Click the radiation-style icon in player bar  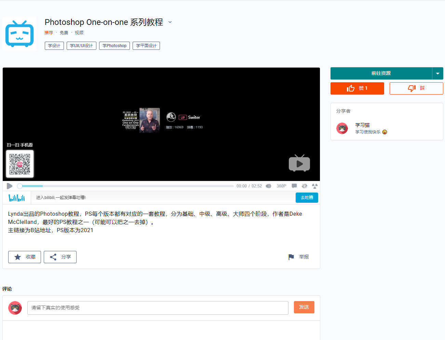315,186
